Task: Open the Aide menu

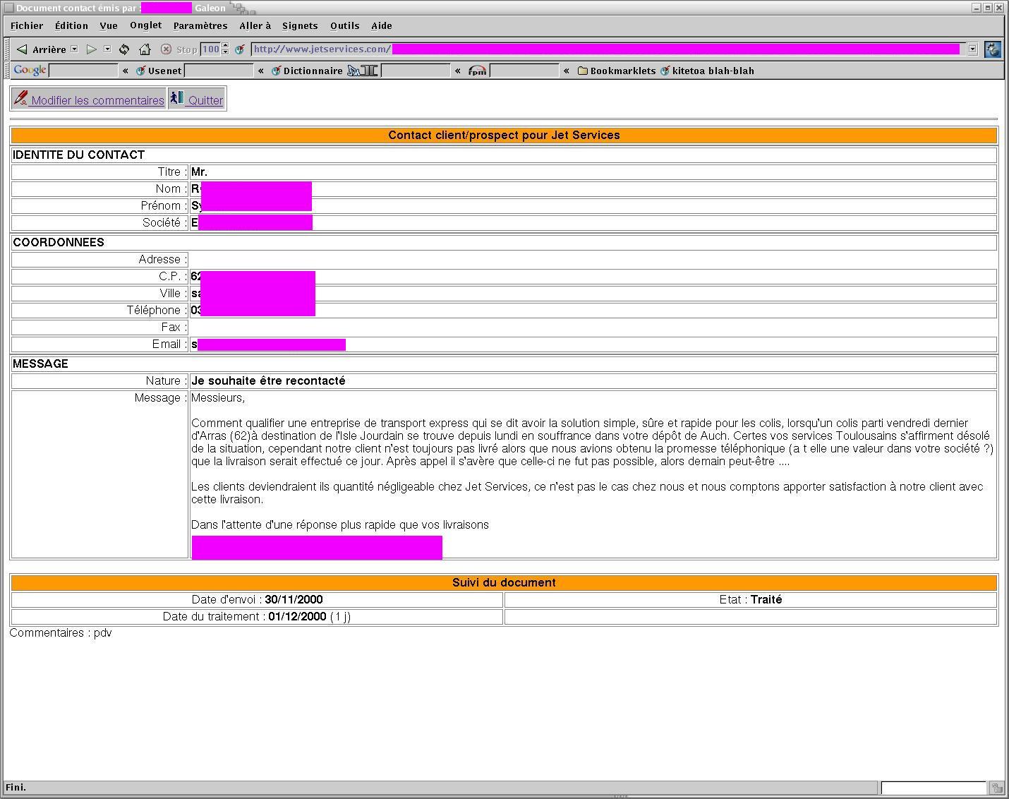Action: tap(382, 26)
